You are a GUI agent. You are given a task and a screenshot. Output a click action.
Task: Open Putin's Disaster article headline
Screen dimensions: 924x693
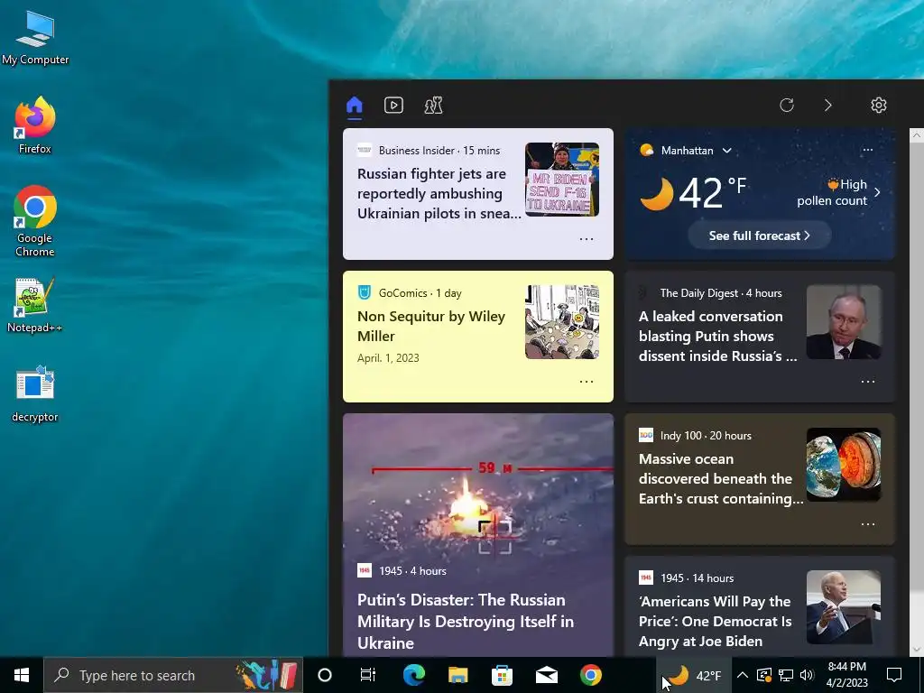point(466,621)
